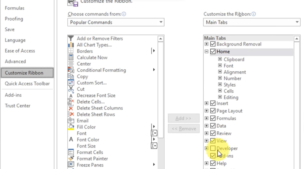
Task: Open the Customize the Ribbon dropdown
Action: (x=251, y=22)
